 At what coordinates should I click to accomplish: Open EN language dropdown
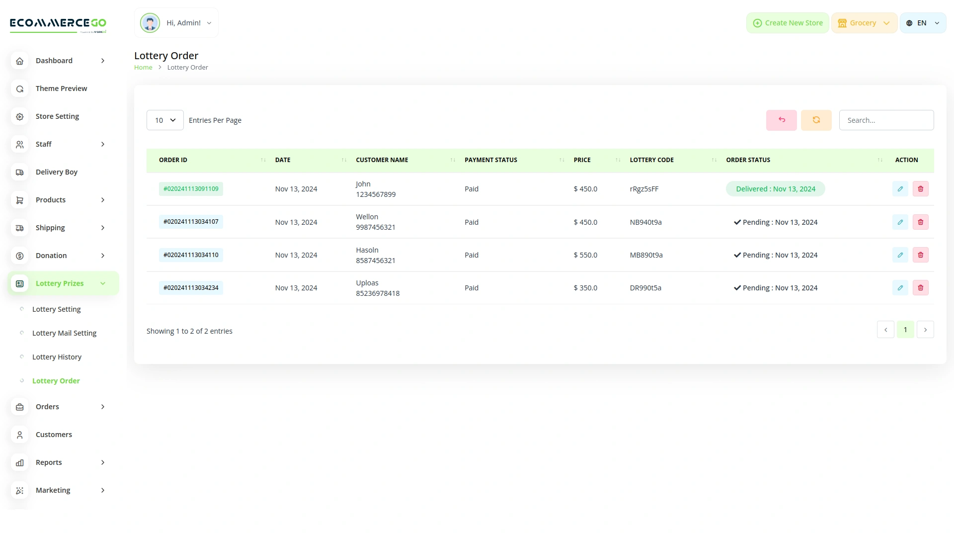(x=923, y=23)
